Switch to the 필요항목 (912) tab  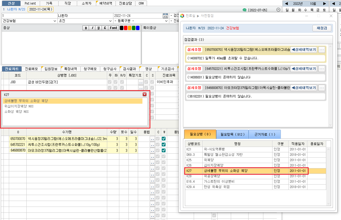click(x=232, y=134)
